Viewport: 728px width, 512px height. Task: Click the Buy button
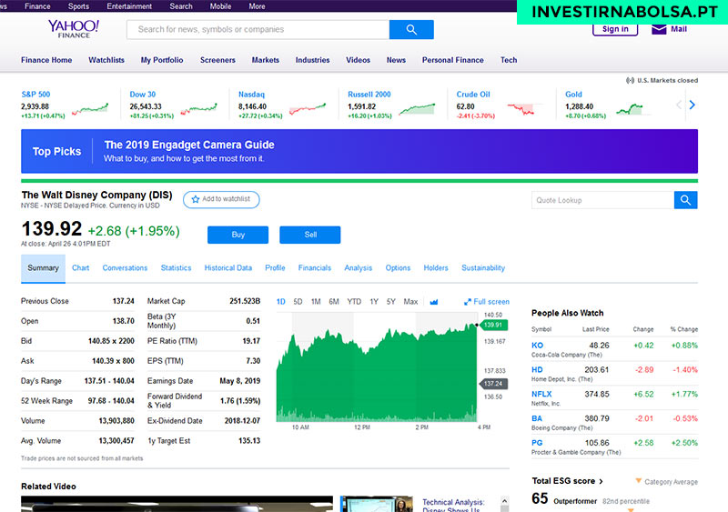(238, 235)
